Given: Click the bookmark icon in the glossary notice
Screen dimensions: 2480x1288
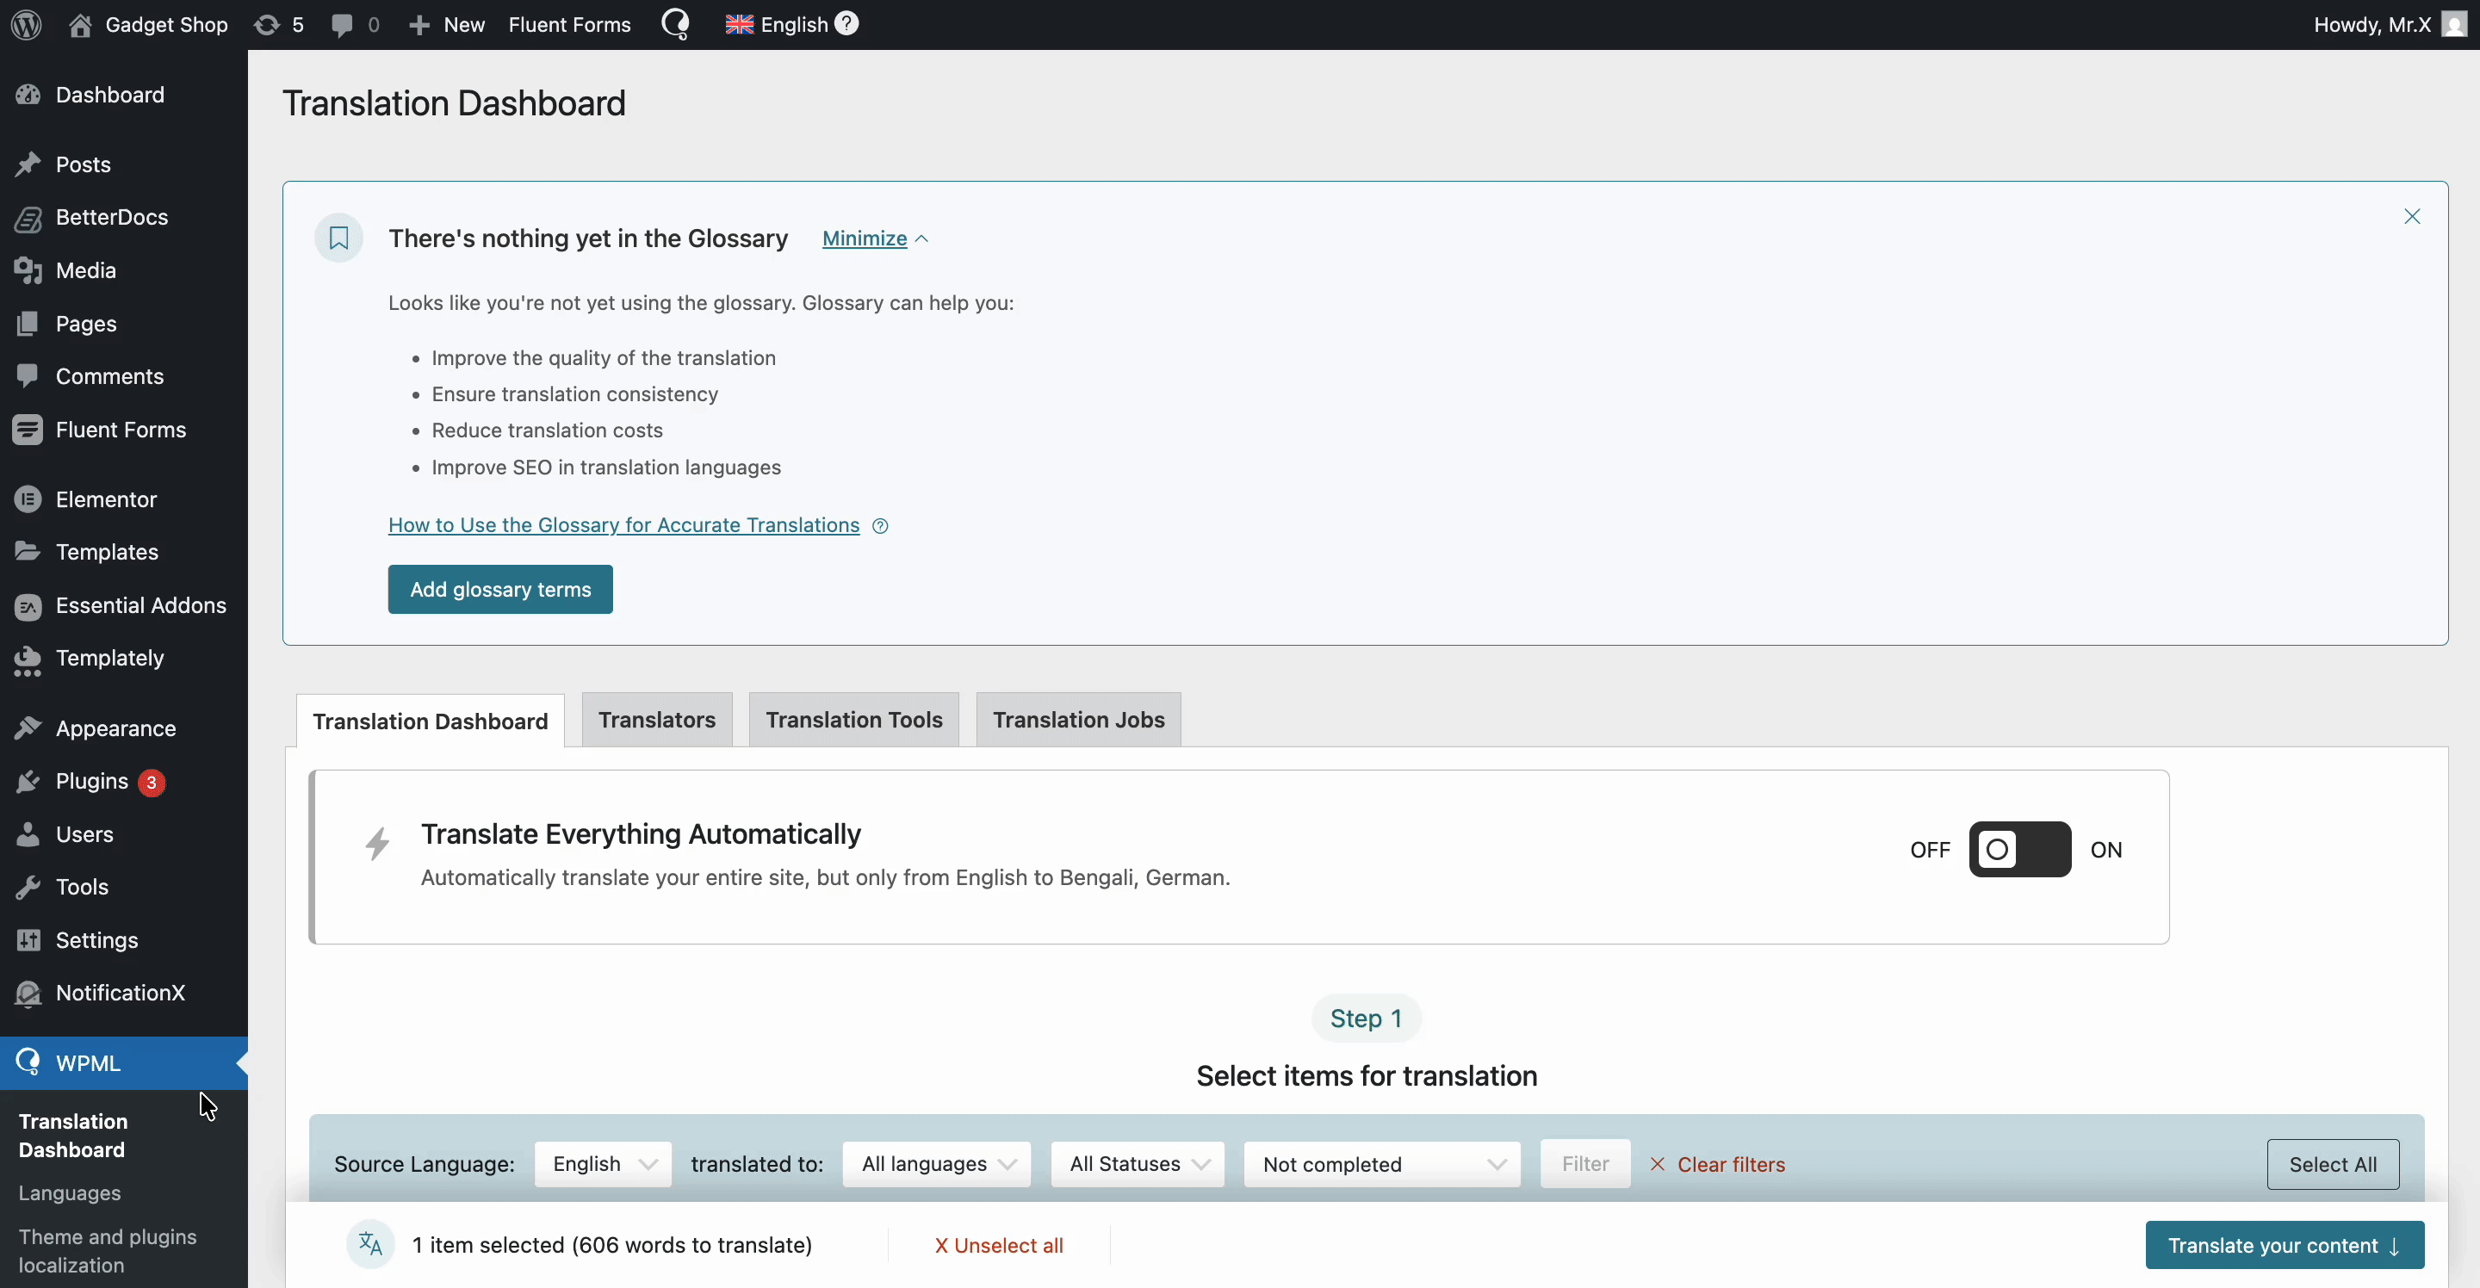Looking at the screenshot, I should pos(338,237).
